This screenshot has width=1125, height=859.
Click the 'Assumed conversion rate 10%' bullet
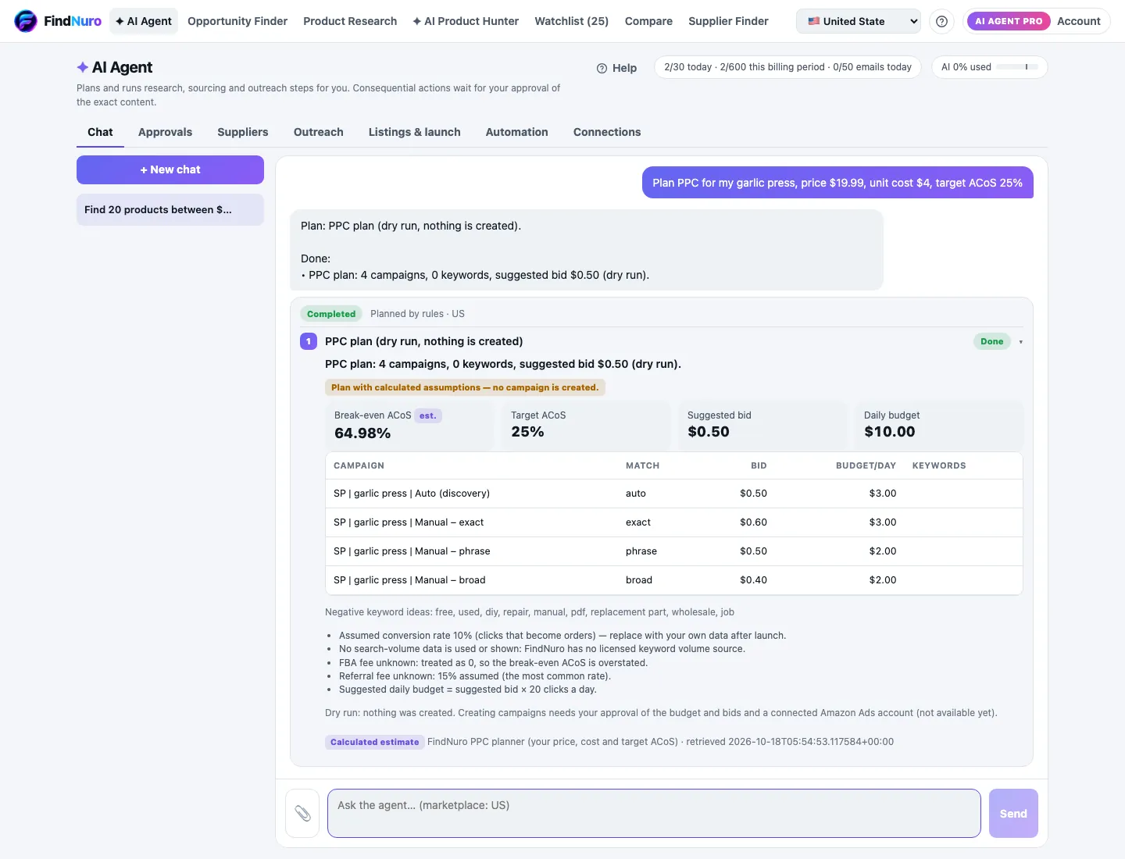click(562, 636)
